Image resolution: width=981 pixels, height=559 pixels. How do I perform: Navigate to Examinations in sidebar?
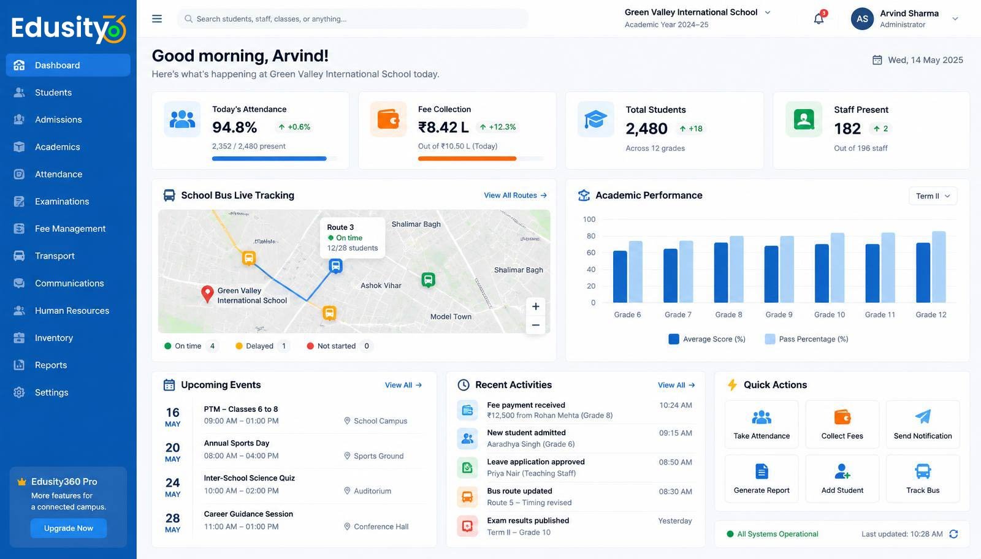pos(68,202)
